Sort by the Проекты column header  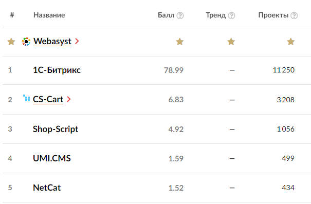273,15
